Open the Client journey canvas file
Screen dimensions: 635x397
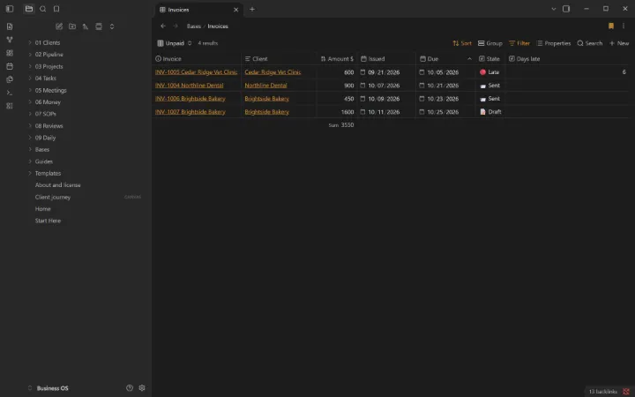53,197
